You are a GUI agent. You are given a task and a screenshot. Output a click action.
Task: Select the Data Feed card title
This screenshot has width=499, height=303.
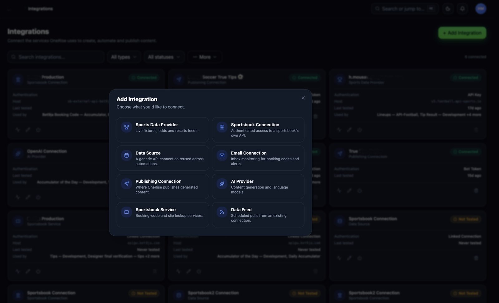[x=241, y=210]
